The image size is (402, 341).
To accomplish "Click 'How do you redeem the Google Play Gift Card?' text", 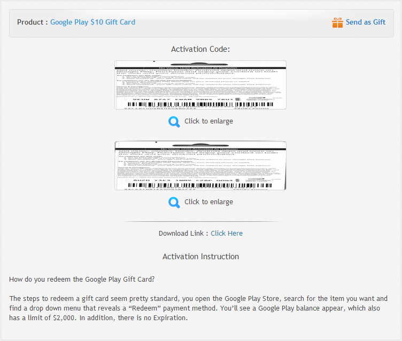I will click(x=82, y=279).
